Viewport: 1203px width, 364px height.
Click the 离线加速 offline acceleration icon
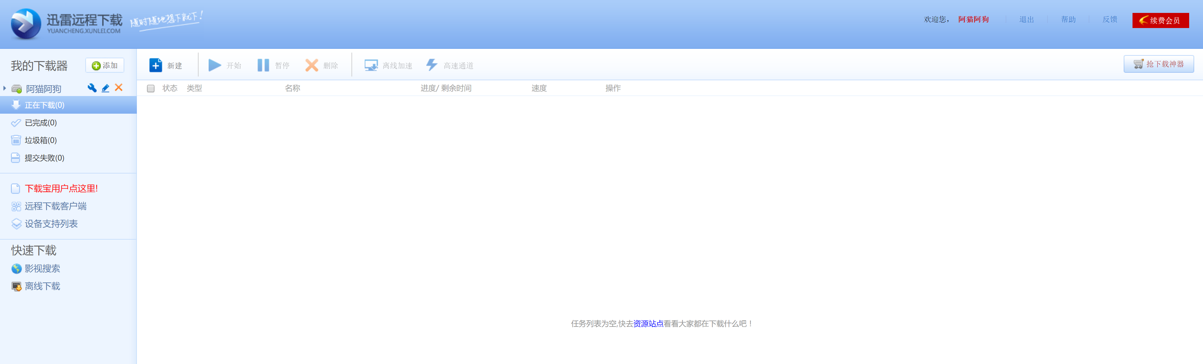pos(371,65)
